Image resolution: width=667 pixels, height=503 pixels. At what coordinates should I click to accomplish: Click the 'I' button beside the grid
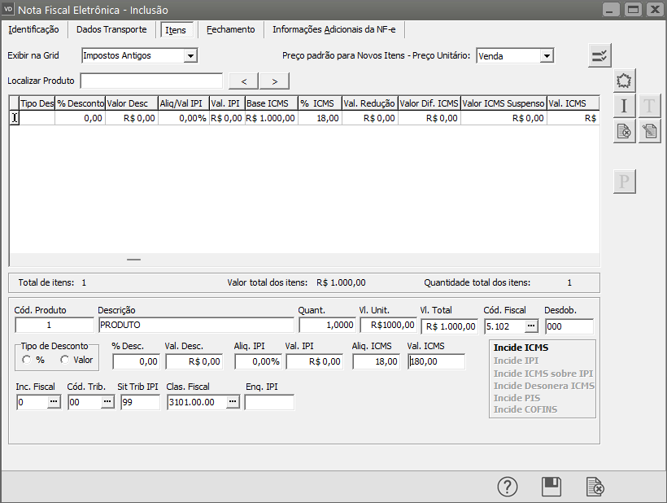[x=624, y=106]
